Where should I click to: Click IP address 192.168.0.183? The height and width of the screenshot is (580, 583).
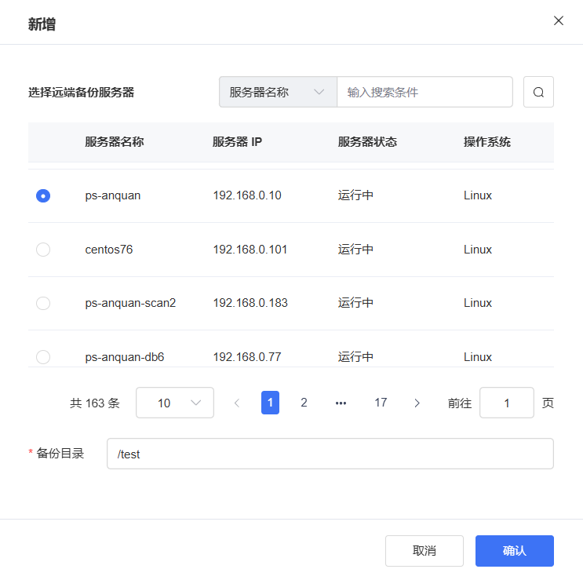pyautogui.click(x=250, y=303)
